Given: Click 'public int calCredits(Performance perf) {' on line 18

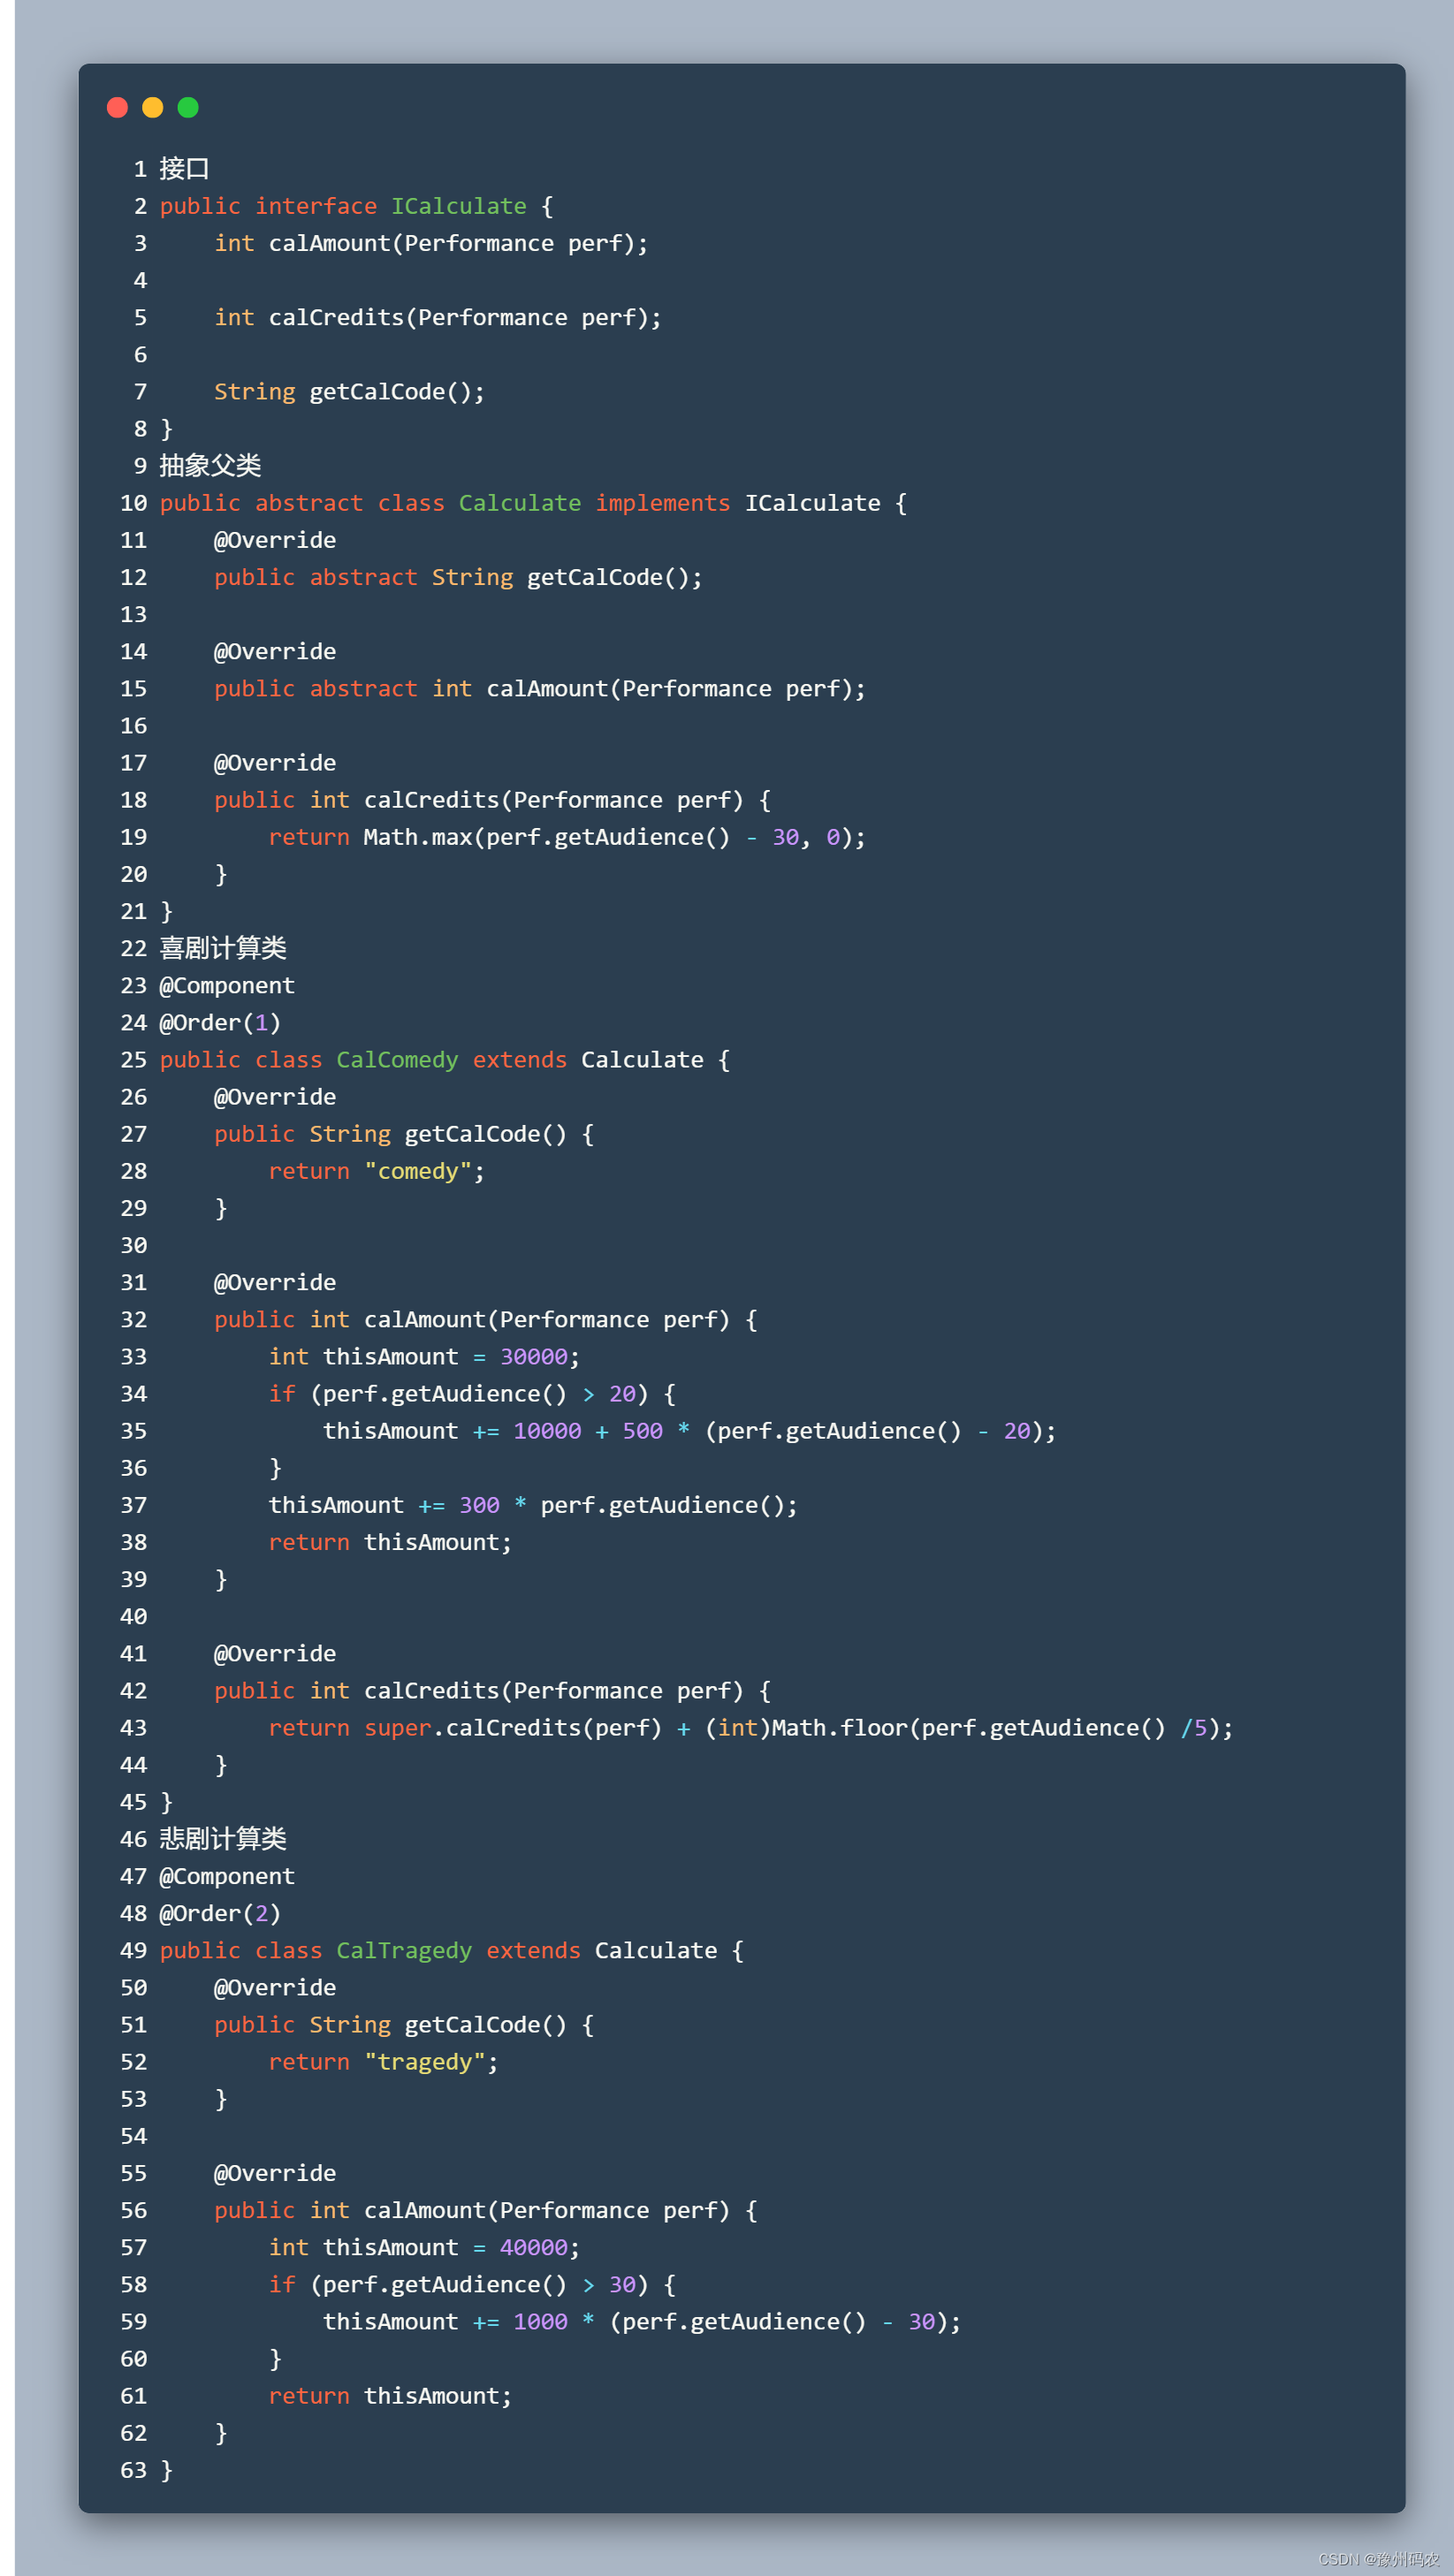Looking at the screenshot, I should (493, 800).
